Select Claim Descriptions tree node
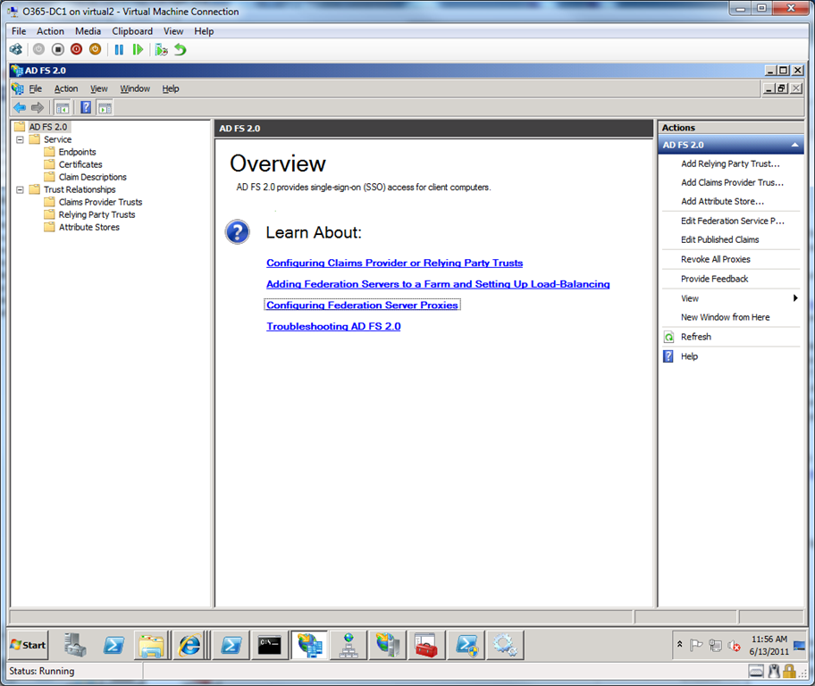815x686 pixels. [x=93, y=177]
